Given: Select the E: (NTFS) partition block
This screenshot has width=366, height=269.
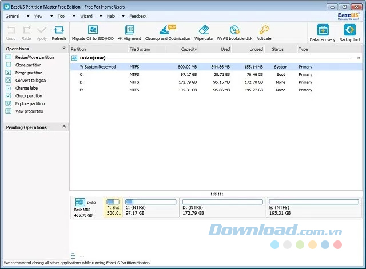Looking at the screenshot, I should point(314,207).
